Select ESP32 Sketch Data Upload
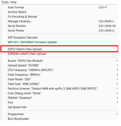Image resolution: width=121 pixels, height=126 pixels. click(x=59, y=49)
